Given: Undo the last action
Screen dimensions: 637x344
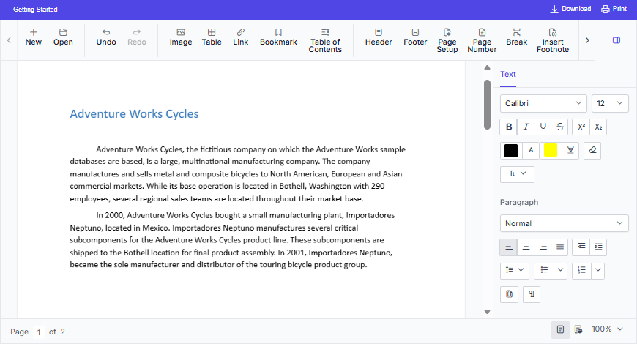Looking at the screenshot, I should click(106, 37).
